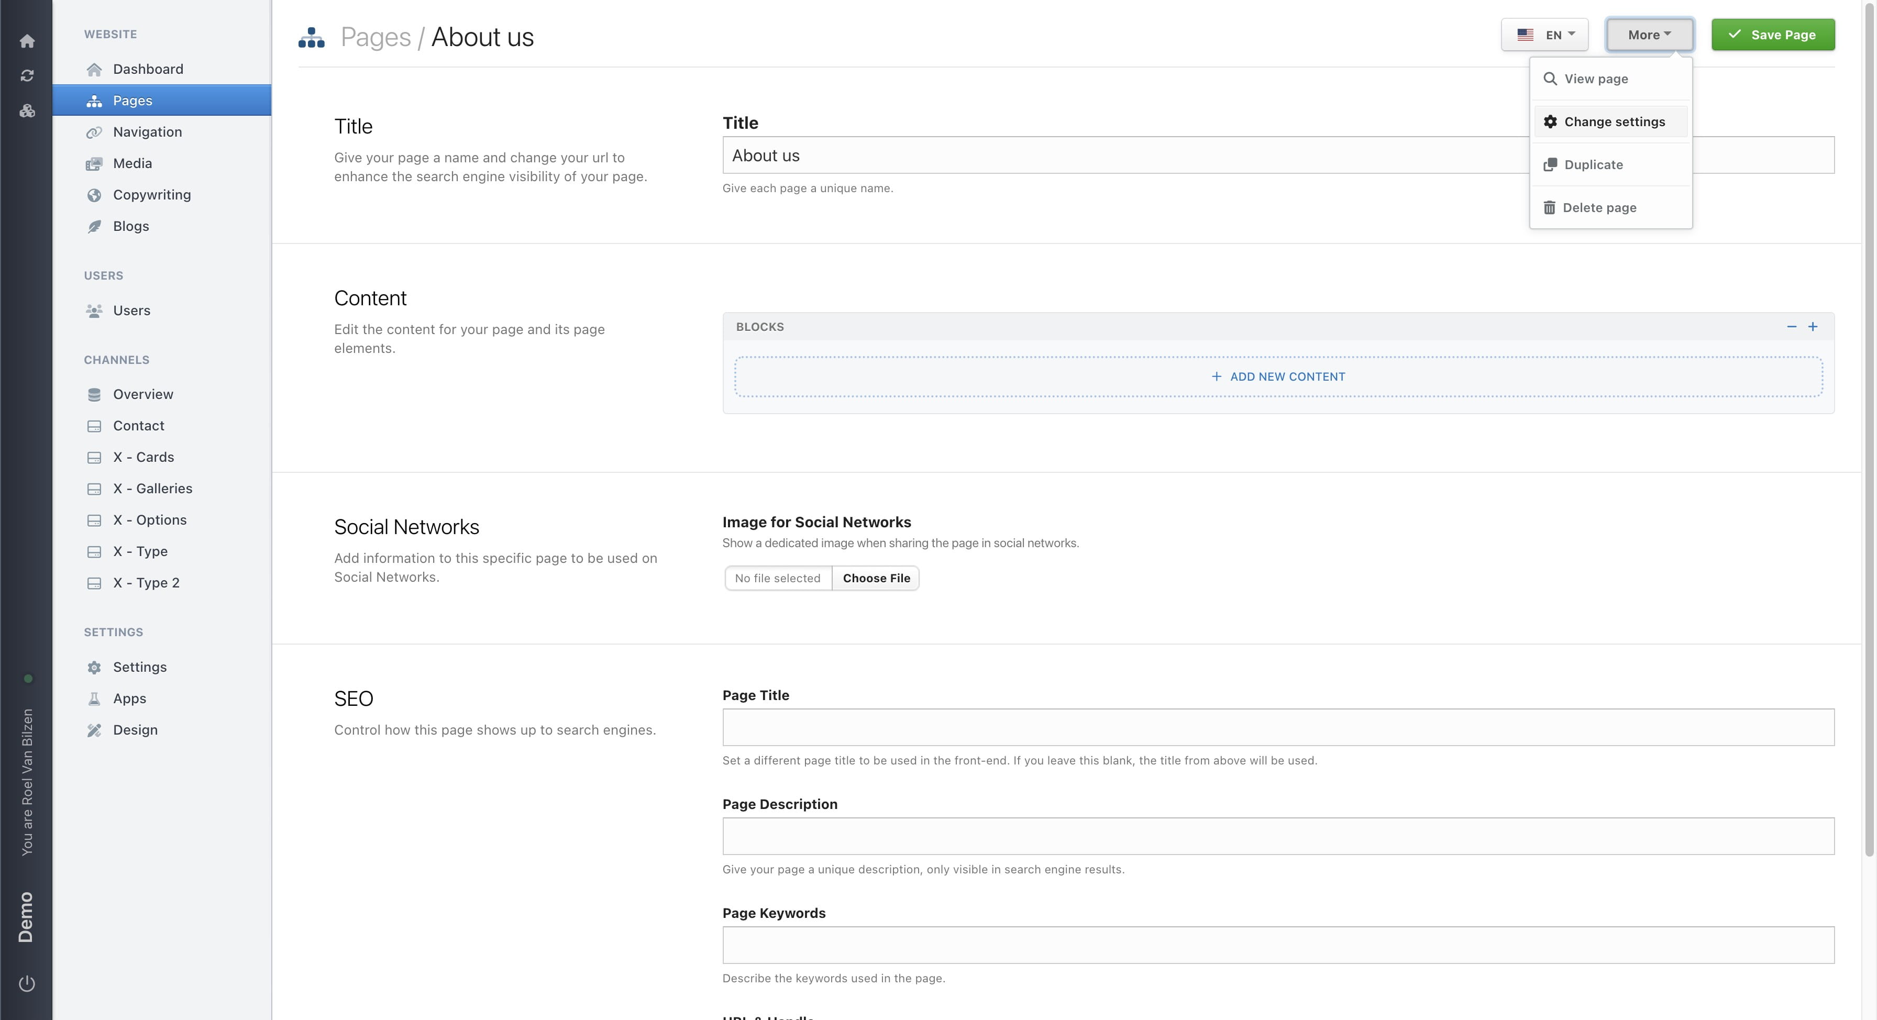Expand the Blocks panel with plus control
This screenshot has width=1877, height=1020.
1814,326
